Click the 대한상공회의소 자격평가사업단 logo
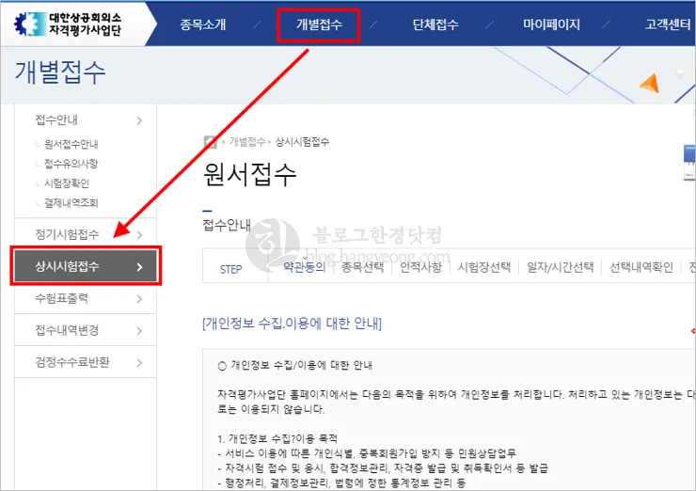The height and width of the screenshot is (491, 696). (x=68, y=24)
